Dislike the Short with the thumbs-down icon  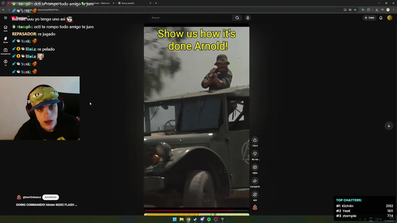coord(255,154)
